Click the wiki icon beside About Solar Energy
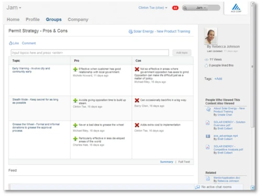This screenshot has height=196, width=262. click(x=208, y=109)
